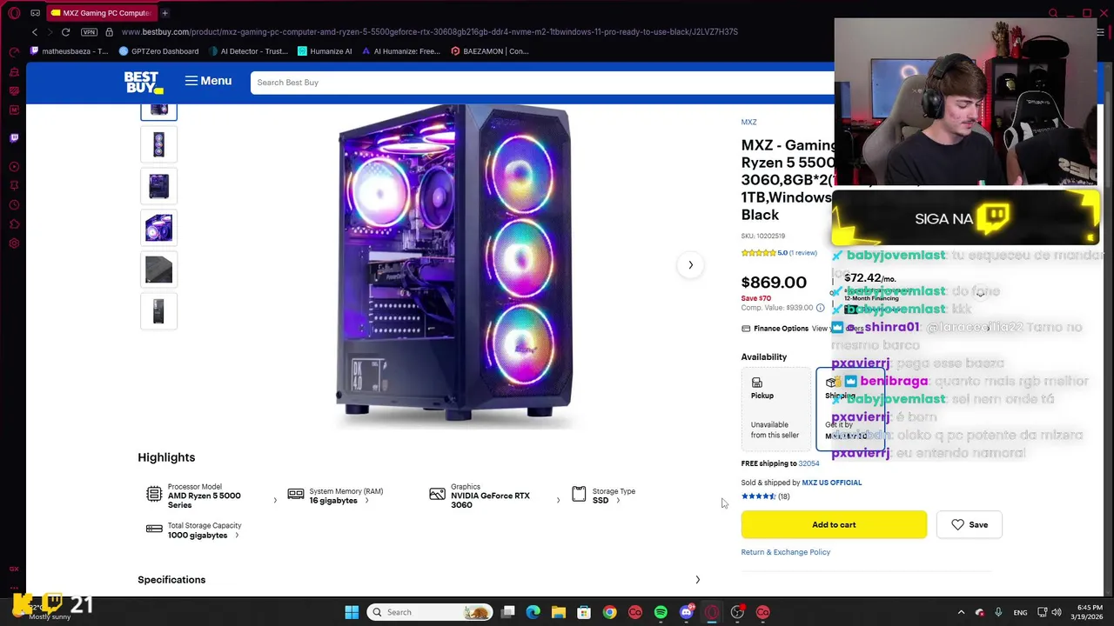Select the last tower thumbnail
The width and height of the screenshot is (1114, 626).
(158, 311)
